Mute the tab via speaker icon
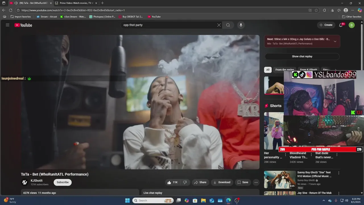The width and height of the screenshot is (364, 205). (x=16, y=3)
